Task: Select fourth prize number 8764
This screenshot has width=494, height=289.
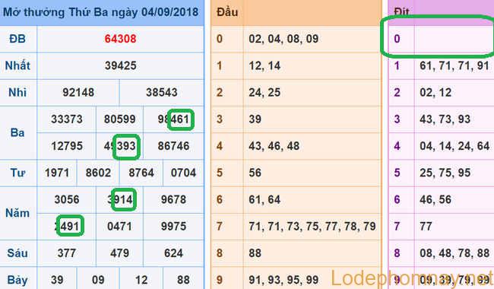Action: click(141, 173)
